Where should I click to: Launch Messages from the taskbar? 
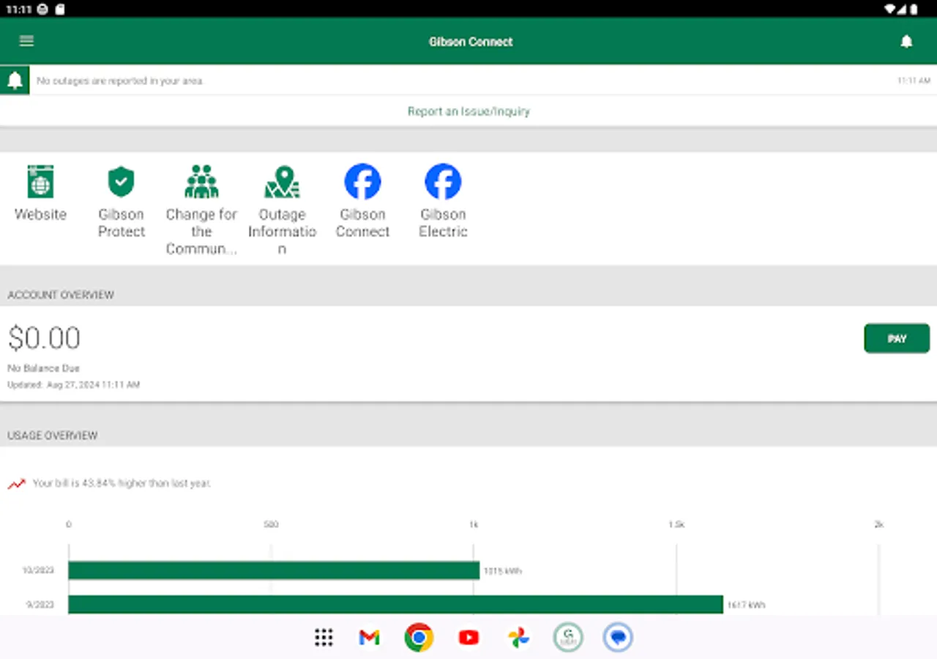[618, 638]
